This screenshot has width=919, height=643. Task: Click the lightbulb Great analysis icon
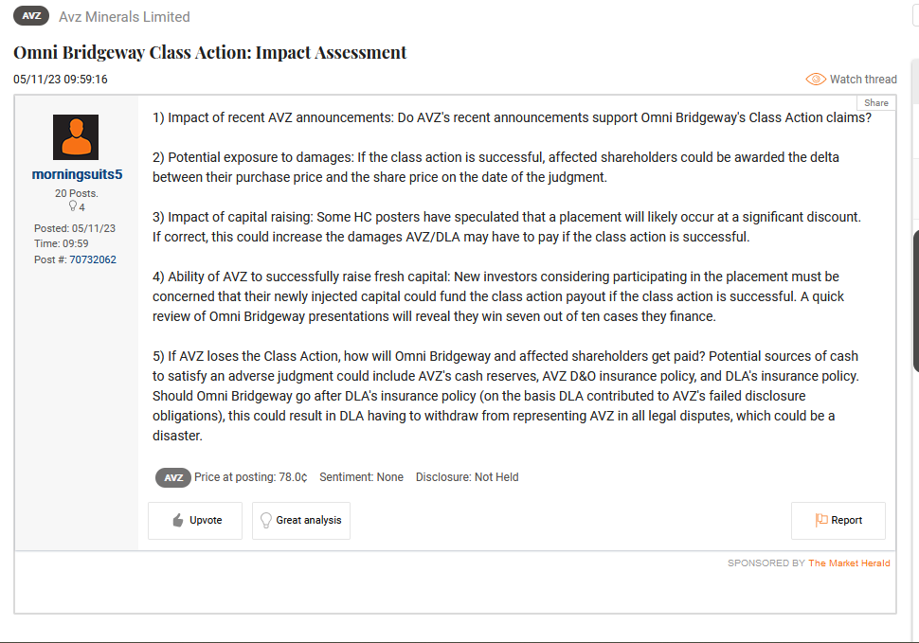[266, 520]
